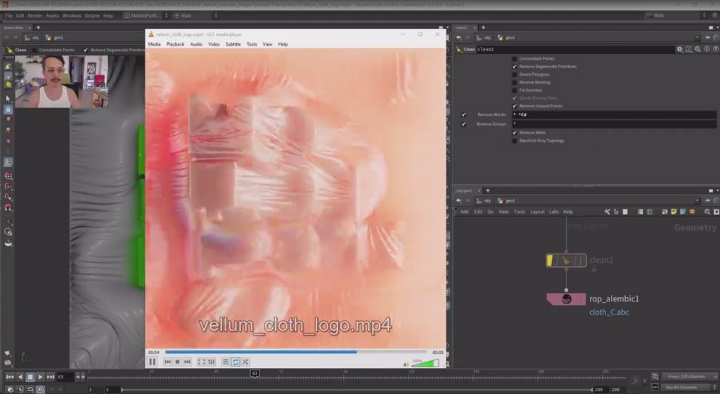This screenshot has width=720, height=394.
Task: Open network editor Layout menu
Action: (x=537, y=211)
